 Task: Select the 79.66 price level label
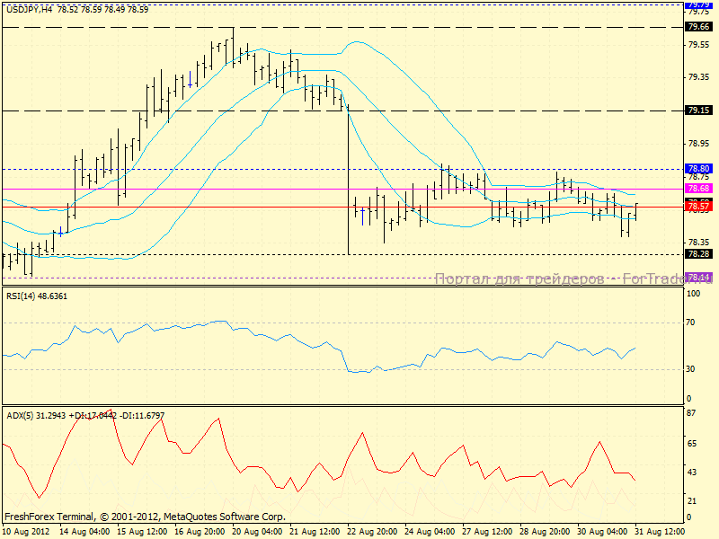(x=698, y=27)
